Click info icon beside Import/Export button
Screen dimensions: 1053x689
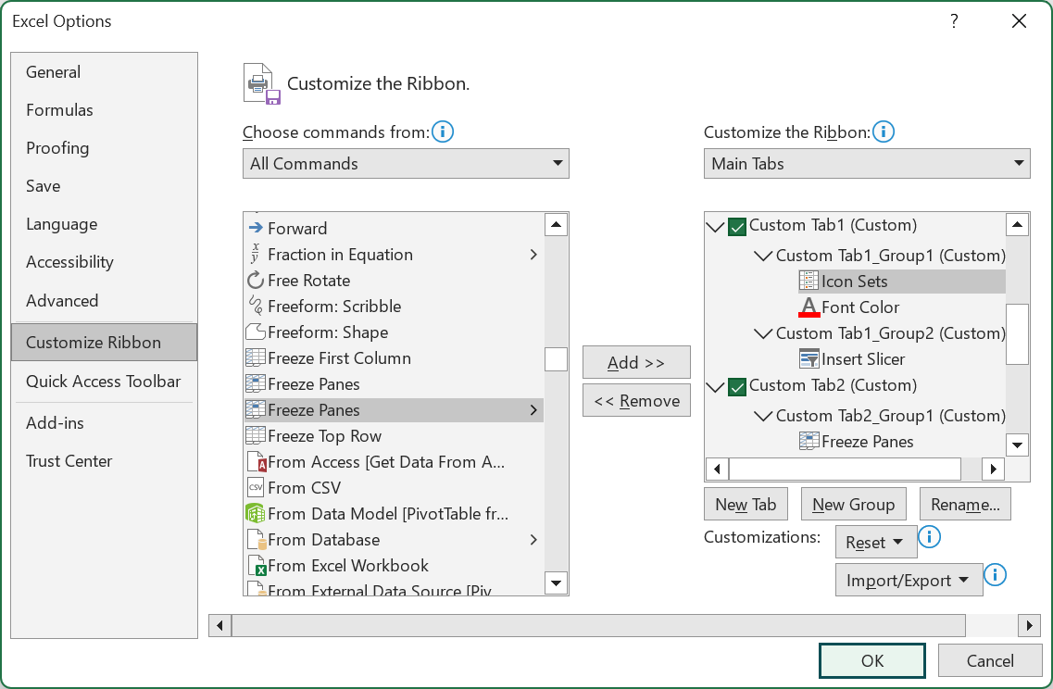[x=995, y=575]
